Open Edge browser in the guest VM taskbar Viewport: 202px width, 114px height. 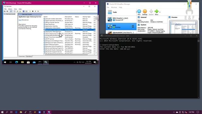click(16, 62)
